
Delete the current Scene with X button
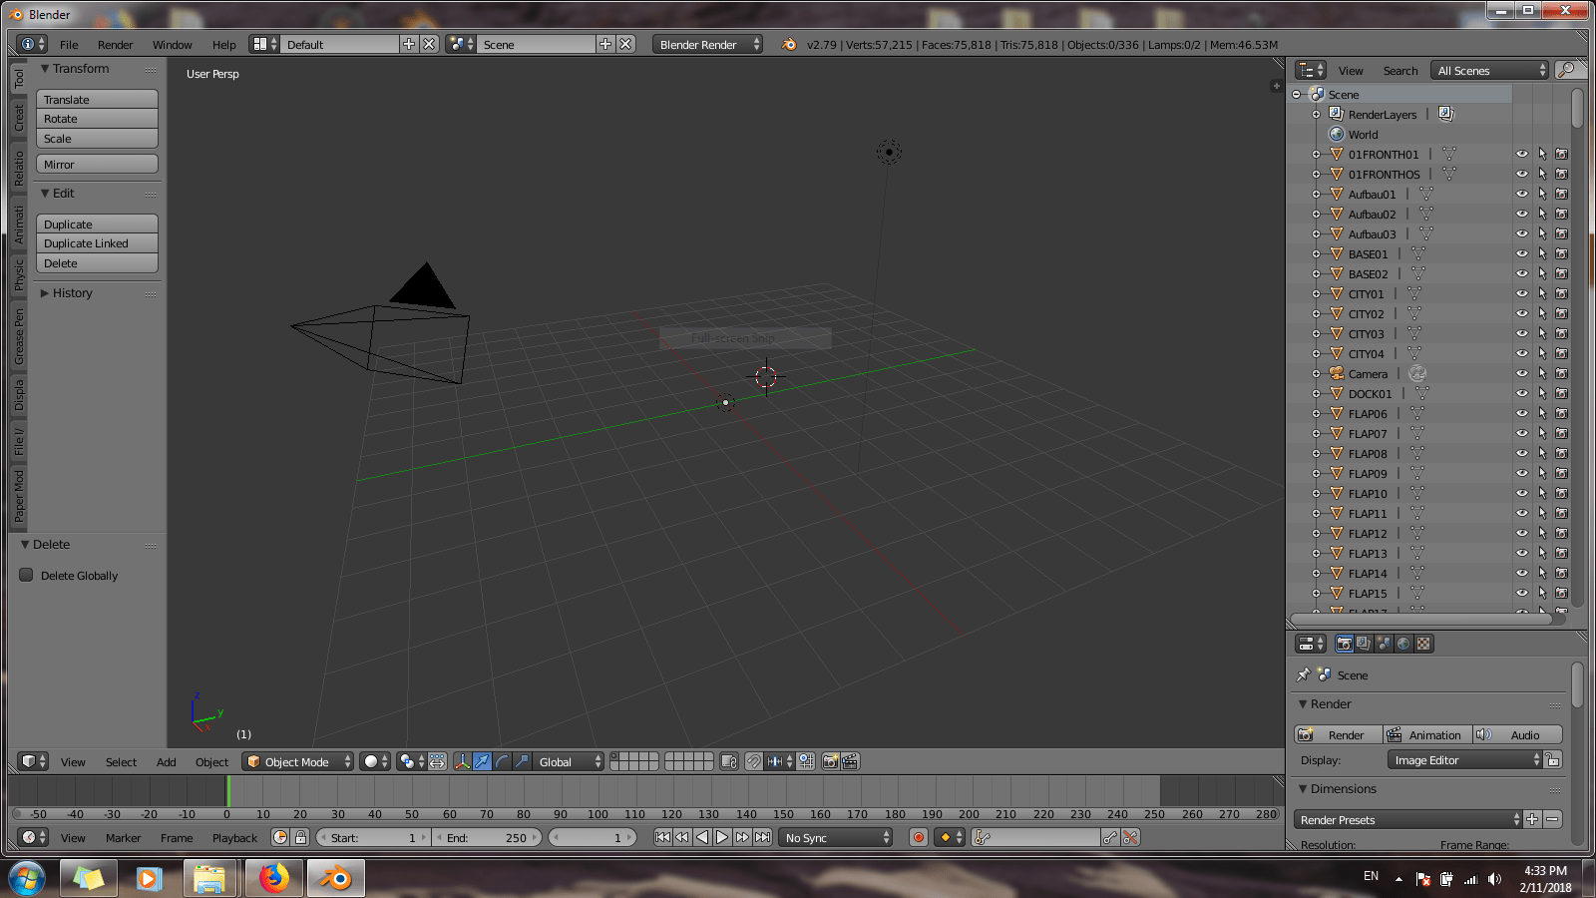click(625, 44)
